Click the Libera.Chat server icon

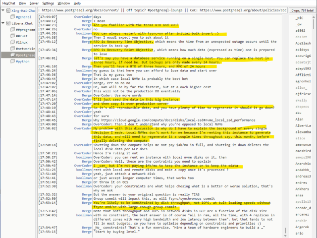pyautogui.click(x=8, y=23)
